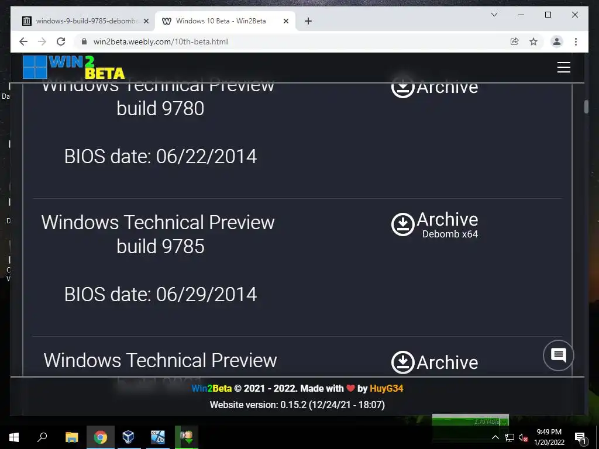Viewport: 599px width, 449px height.
Task: Expand the tab search dropdown
Action: point(494,15)
